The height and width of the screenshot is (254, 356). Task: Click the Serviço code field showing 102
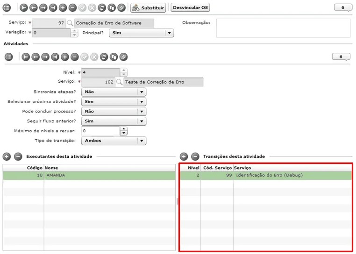point(98,82)
